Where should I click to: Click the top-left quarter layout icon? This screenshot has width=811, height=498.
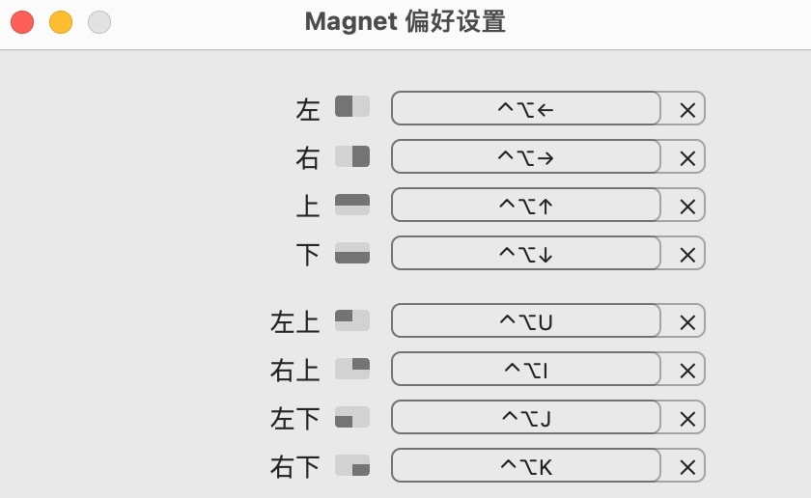point(352,320)
